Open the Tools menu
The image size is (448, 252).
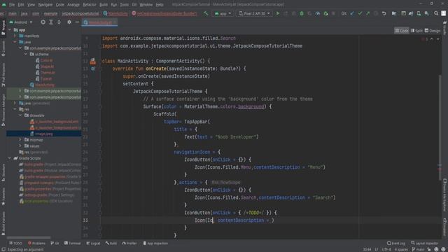click(x=124, y=5)
